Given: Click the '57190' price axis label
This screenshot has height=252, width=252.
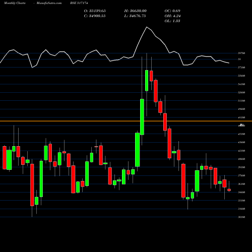Looking at the screenshot, I should tap(241, 68).
